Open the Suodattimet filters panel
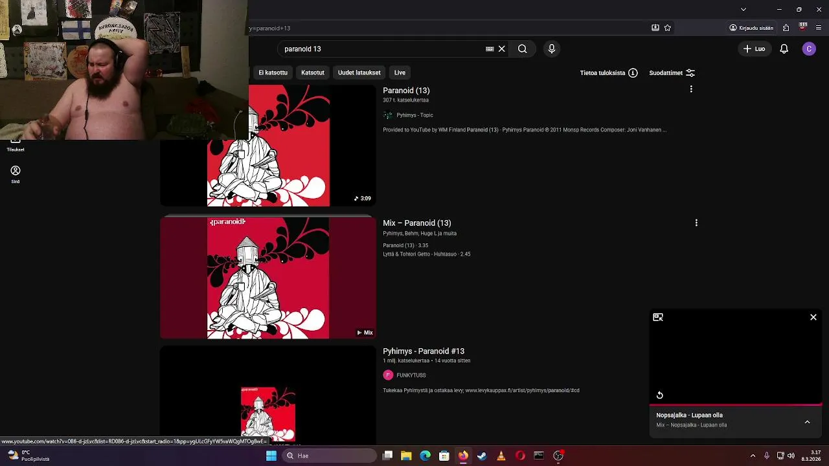This screenshot has height=466, width=829. (x=672, y=73)
